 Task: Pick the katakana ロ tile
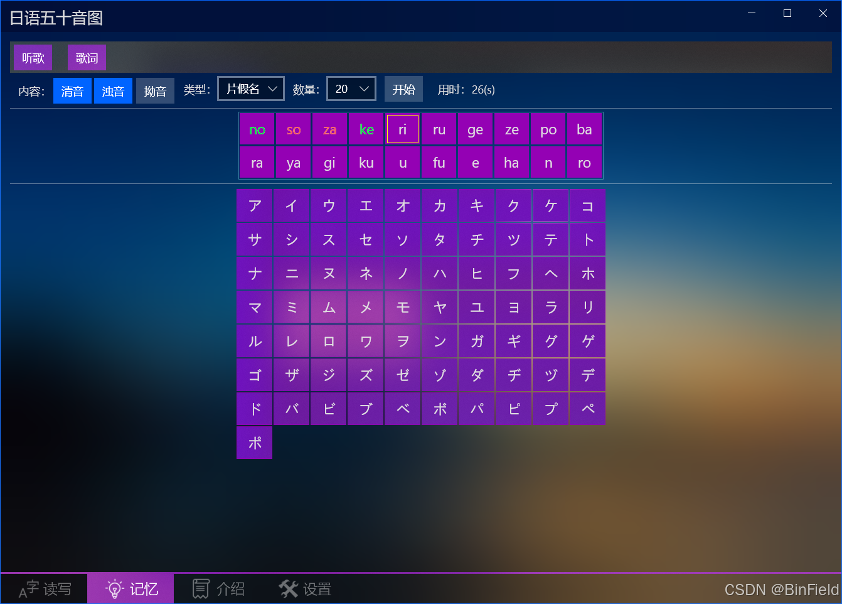pyautogui.click(x=329, y=341)
